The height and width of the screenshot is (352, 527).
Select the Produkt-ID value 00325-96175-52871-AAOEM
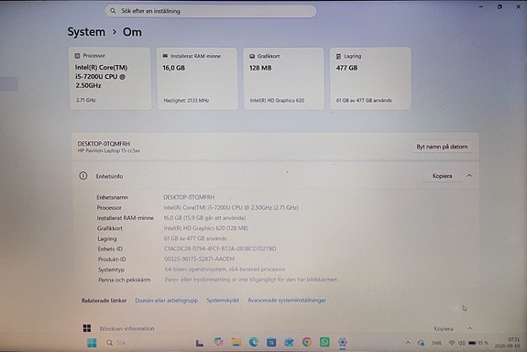[200, 259]
